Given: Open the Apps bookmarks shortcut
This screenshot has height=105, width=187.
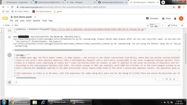Looking at the screenshot, I should [x=6, y=12].
